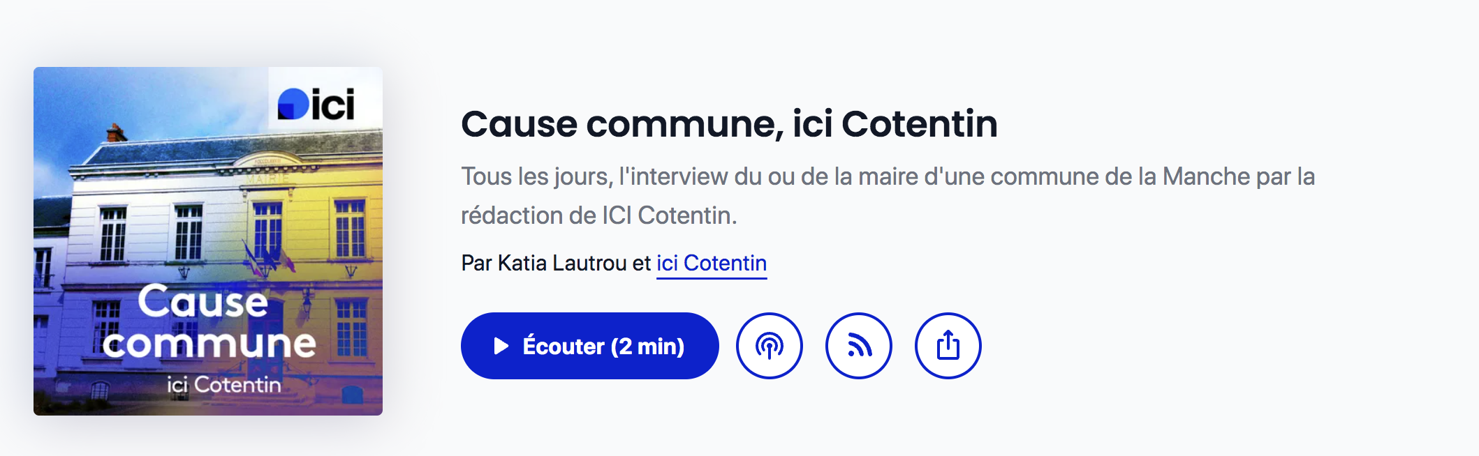
Task: Open the podcast subscription icon button
Action: tap(769, 346)
